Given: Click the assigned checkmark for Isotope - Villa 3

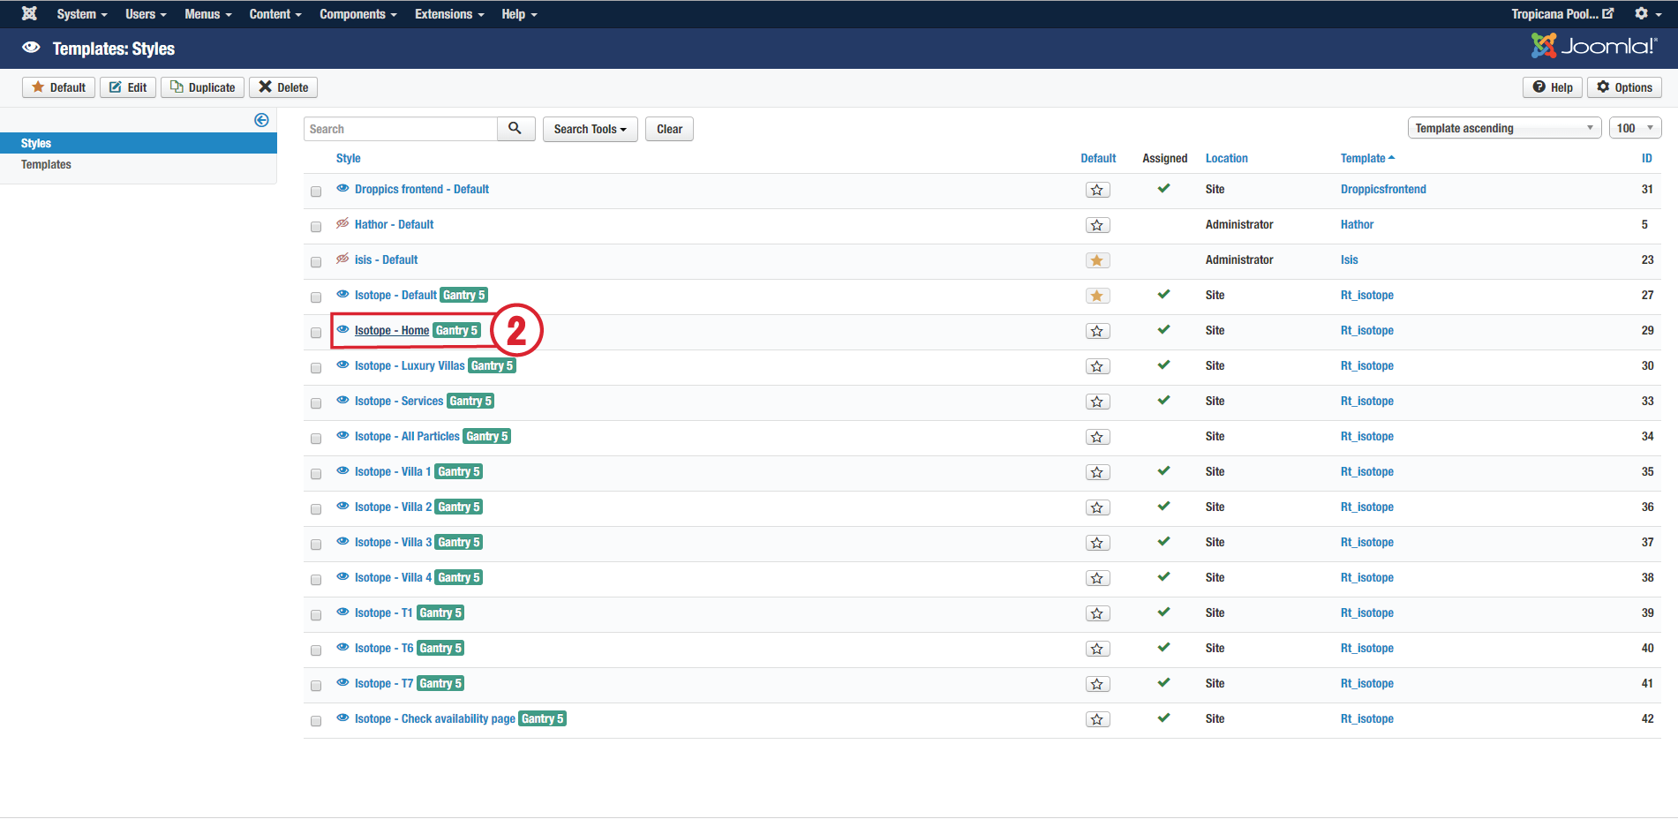Looking at the screenshot, I should pyautogui.click(x=1163, y=541).
